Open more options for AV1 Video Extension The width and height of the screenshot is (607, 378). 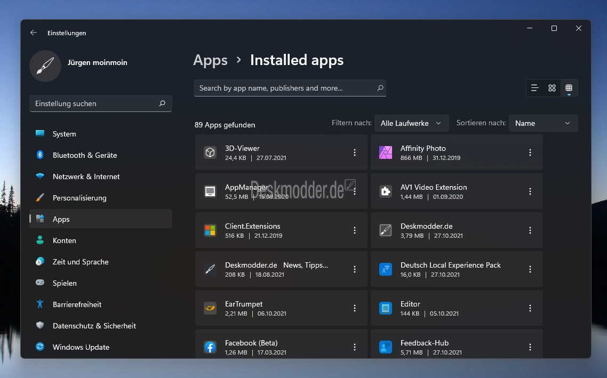pyautogui.click(x=530, y=191)
